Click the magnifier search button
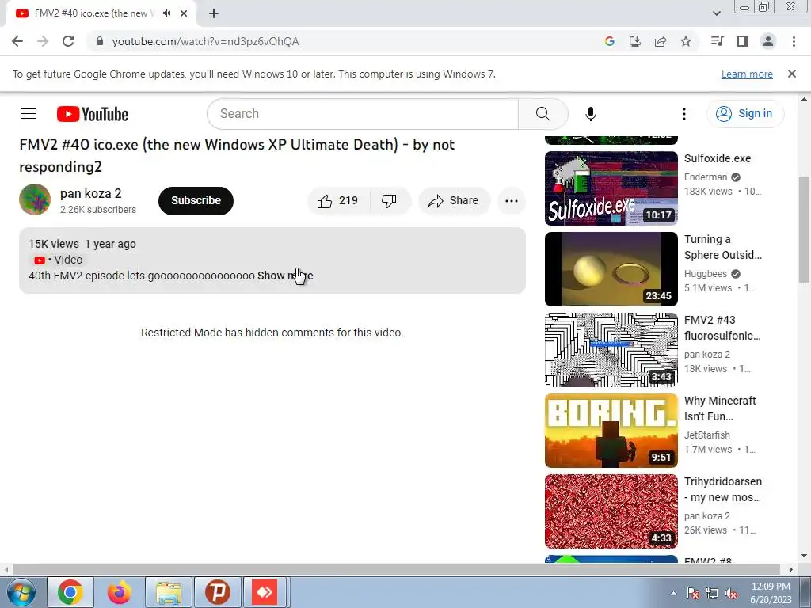Image resolution: width=811 pixels, height=608 pixels. tap(543, 114)
